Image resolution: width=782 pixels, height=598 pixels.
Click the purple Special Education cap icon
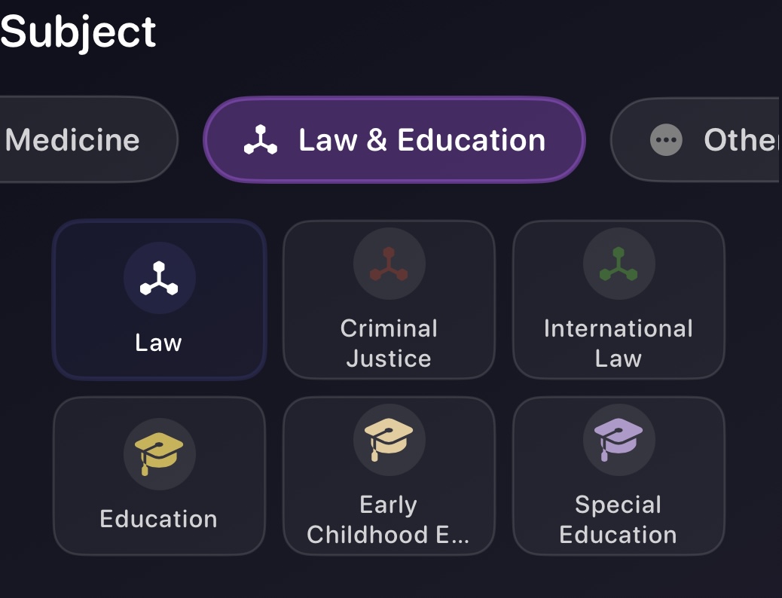619,440
